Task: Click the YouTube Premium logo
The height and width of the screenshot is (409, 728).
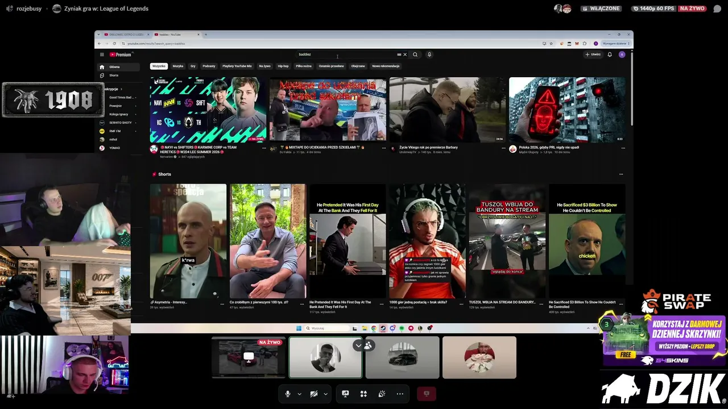Action: (x=121, y=55)
